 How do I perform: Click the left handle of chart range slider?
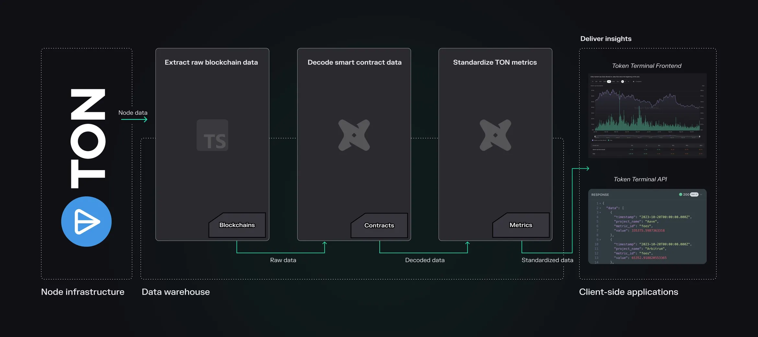[x=595, y=136]
